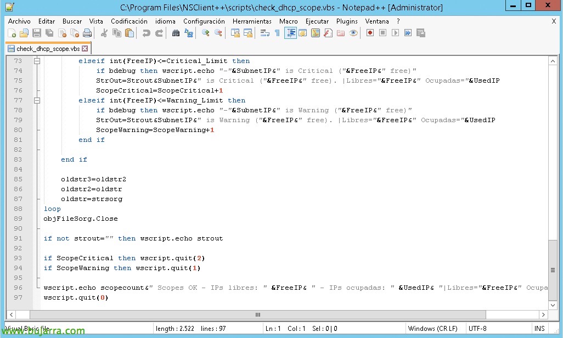This screenshot has height=338, width=563.
Task: Open the Replace dialog icon
Action: click(x=189, y=33)
